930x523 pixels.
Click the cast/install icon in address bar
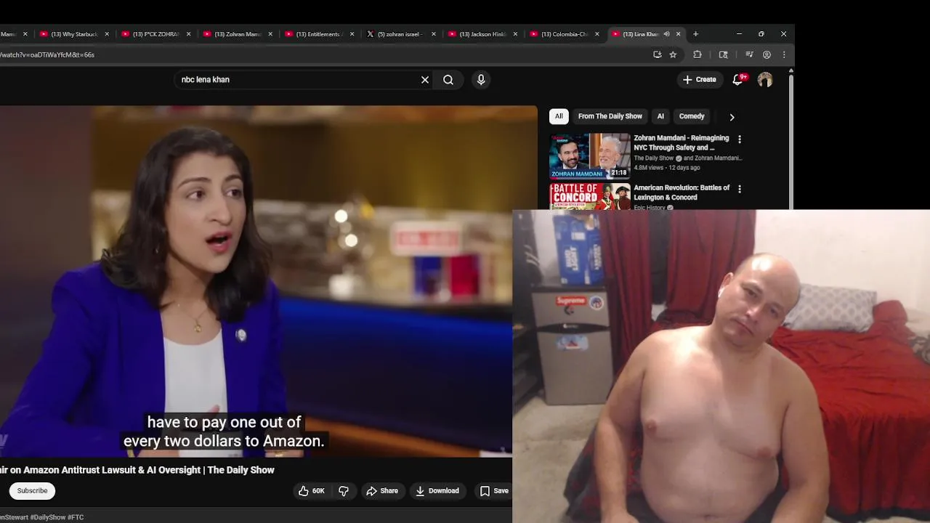click(x=658, y=54)
